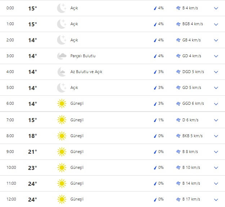Screen dimensions: 225x207
Task: Click the 'Az Bulutlu ve Açık' label
Action: click(86, 72)
